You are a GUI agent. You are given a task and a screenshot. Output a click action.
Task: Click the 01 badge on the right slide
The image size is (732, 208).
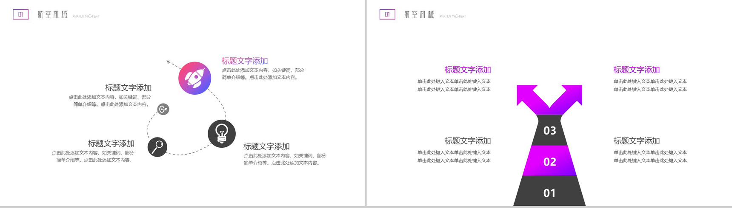[387, 14]
